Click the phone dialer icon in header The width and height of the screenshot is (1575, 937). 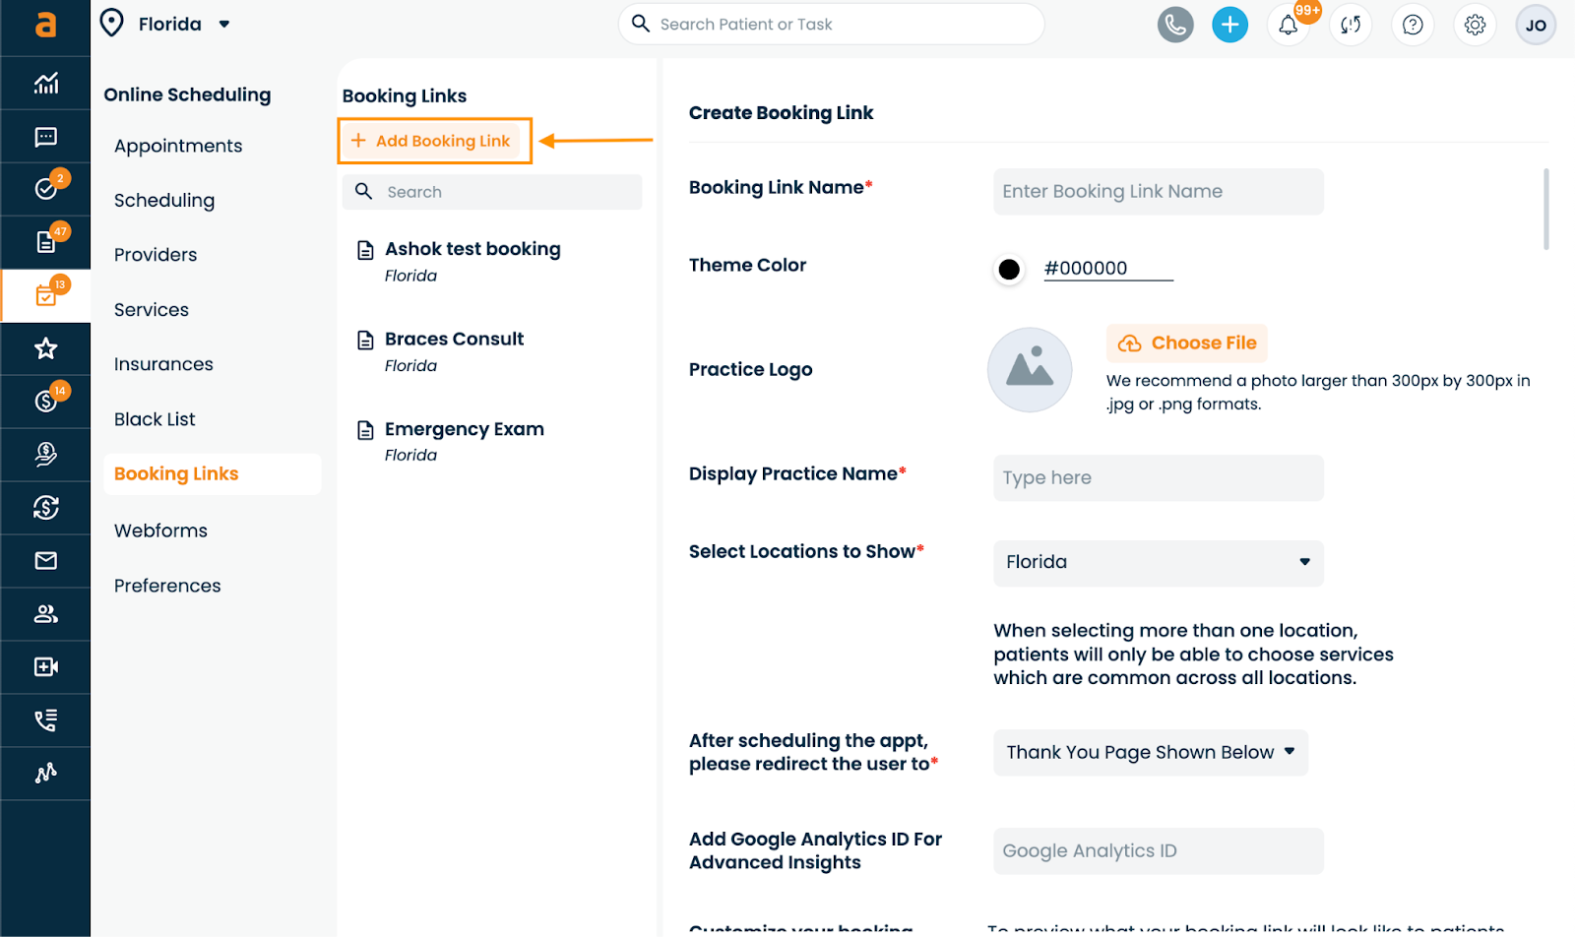click(x=1174, y=25)
